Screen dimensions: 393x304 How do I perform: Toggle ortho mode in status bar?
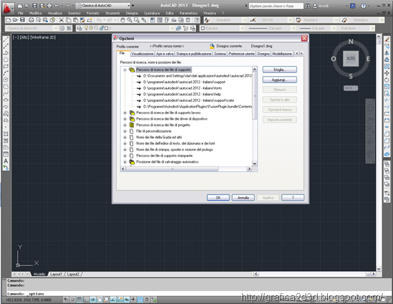pyautogui.click(x=86, y=299)
